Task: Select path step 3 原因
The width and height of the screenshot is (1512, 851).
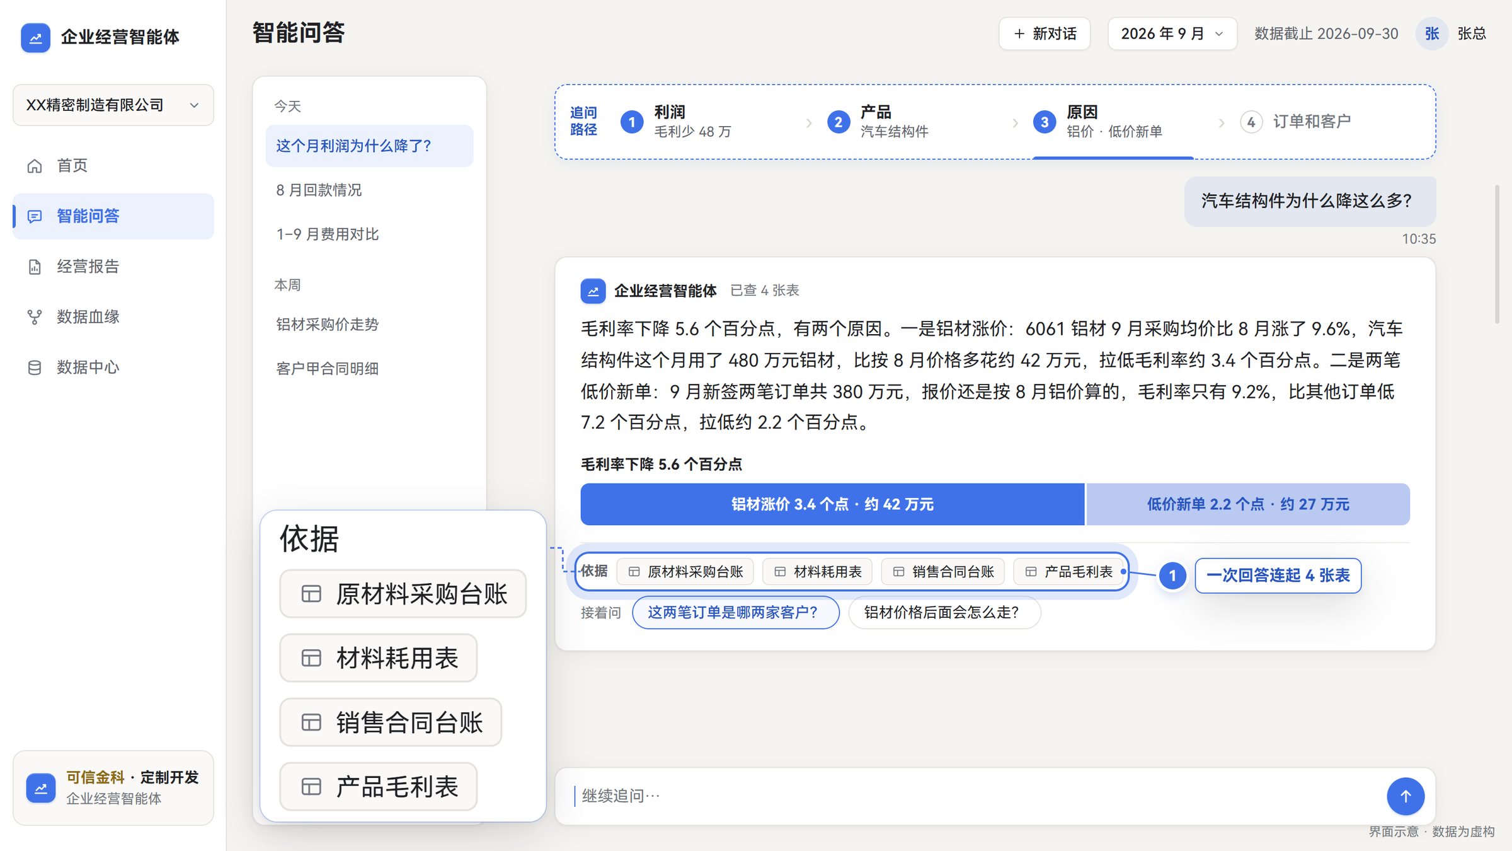Action: [1098, 122]
